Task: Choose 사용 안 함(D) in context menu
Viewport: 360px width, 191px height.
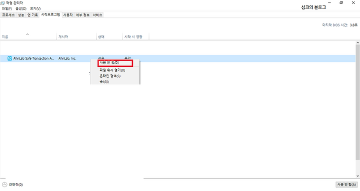Action: point(115,63)
